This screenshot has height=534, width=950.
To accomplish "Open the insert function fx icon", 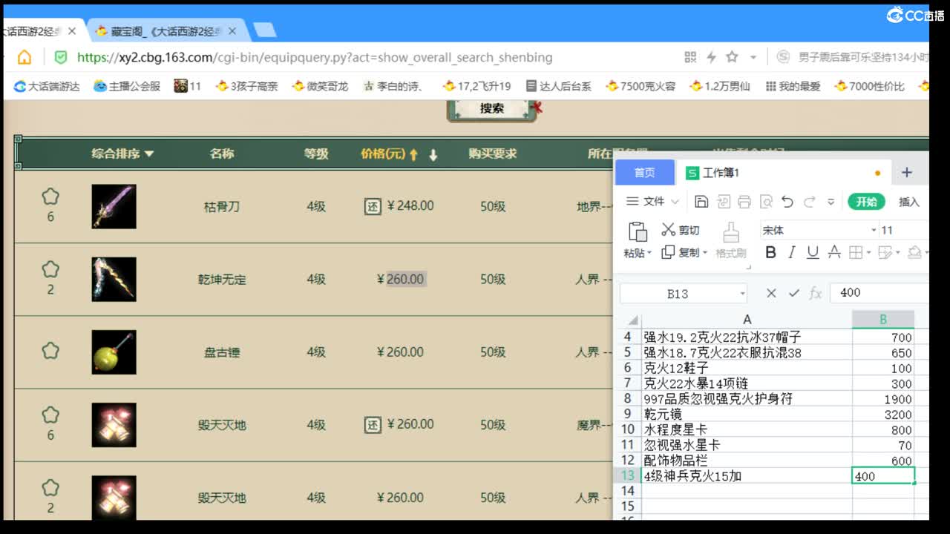I will tap(816, 293).
